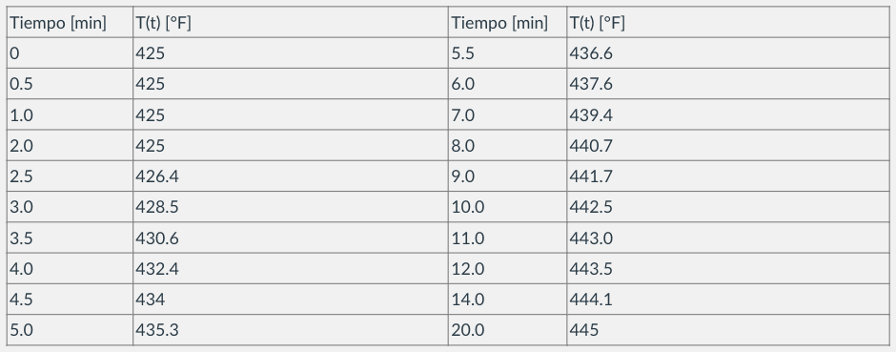Image resolution: width=896 pixels, height=352 pixels.
Task: Click the time cell 20.0
Action: click(x=507, y=330)
